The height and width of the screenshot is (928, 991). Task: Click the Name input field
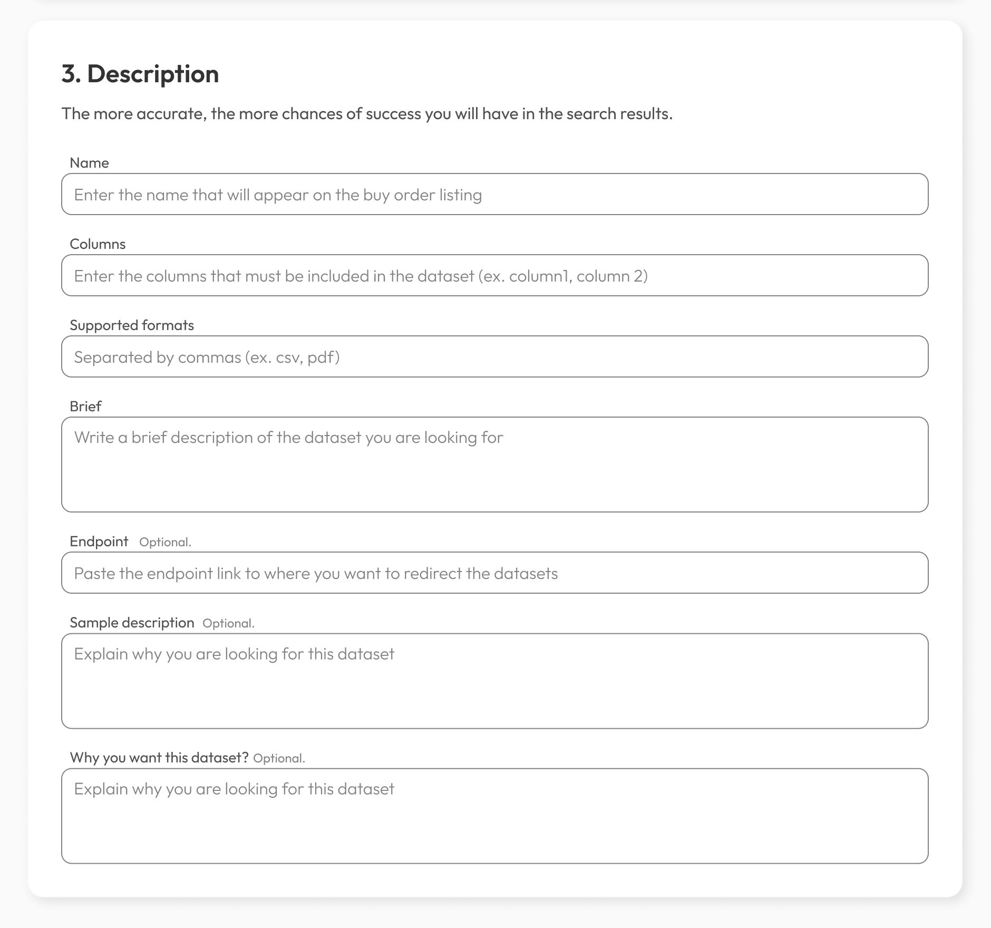[494, 194]
